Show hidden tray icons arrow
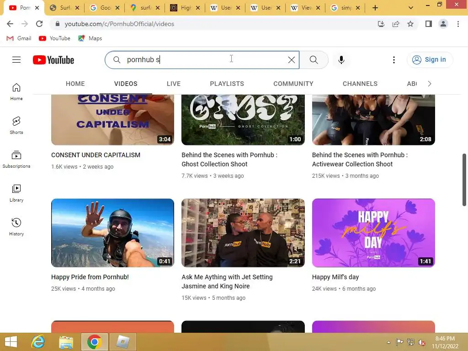 click(x=388, y=342)
